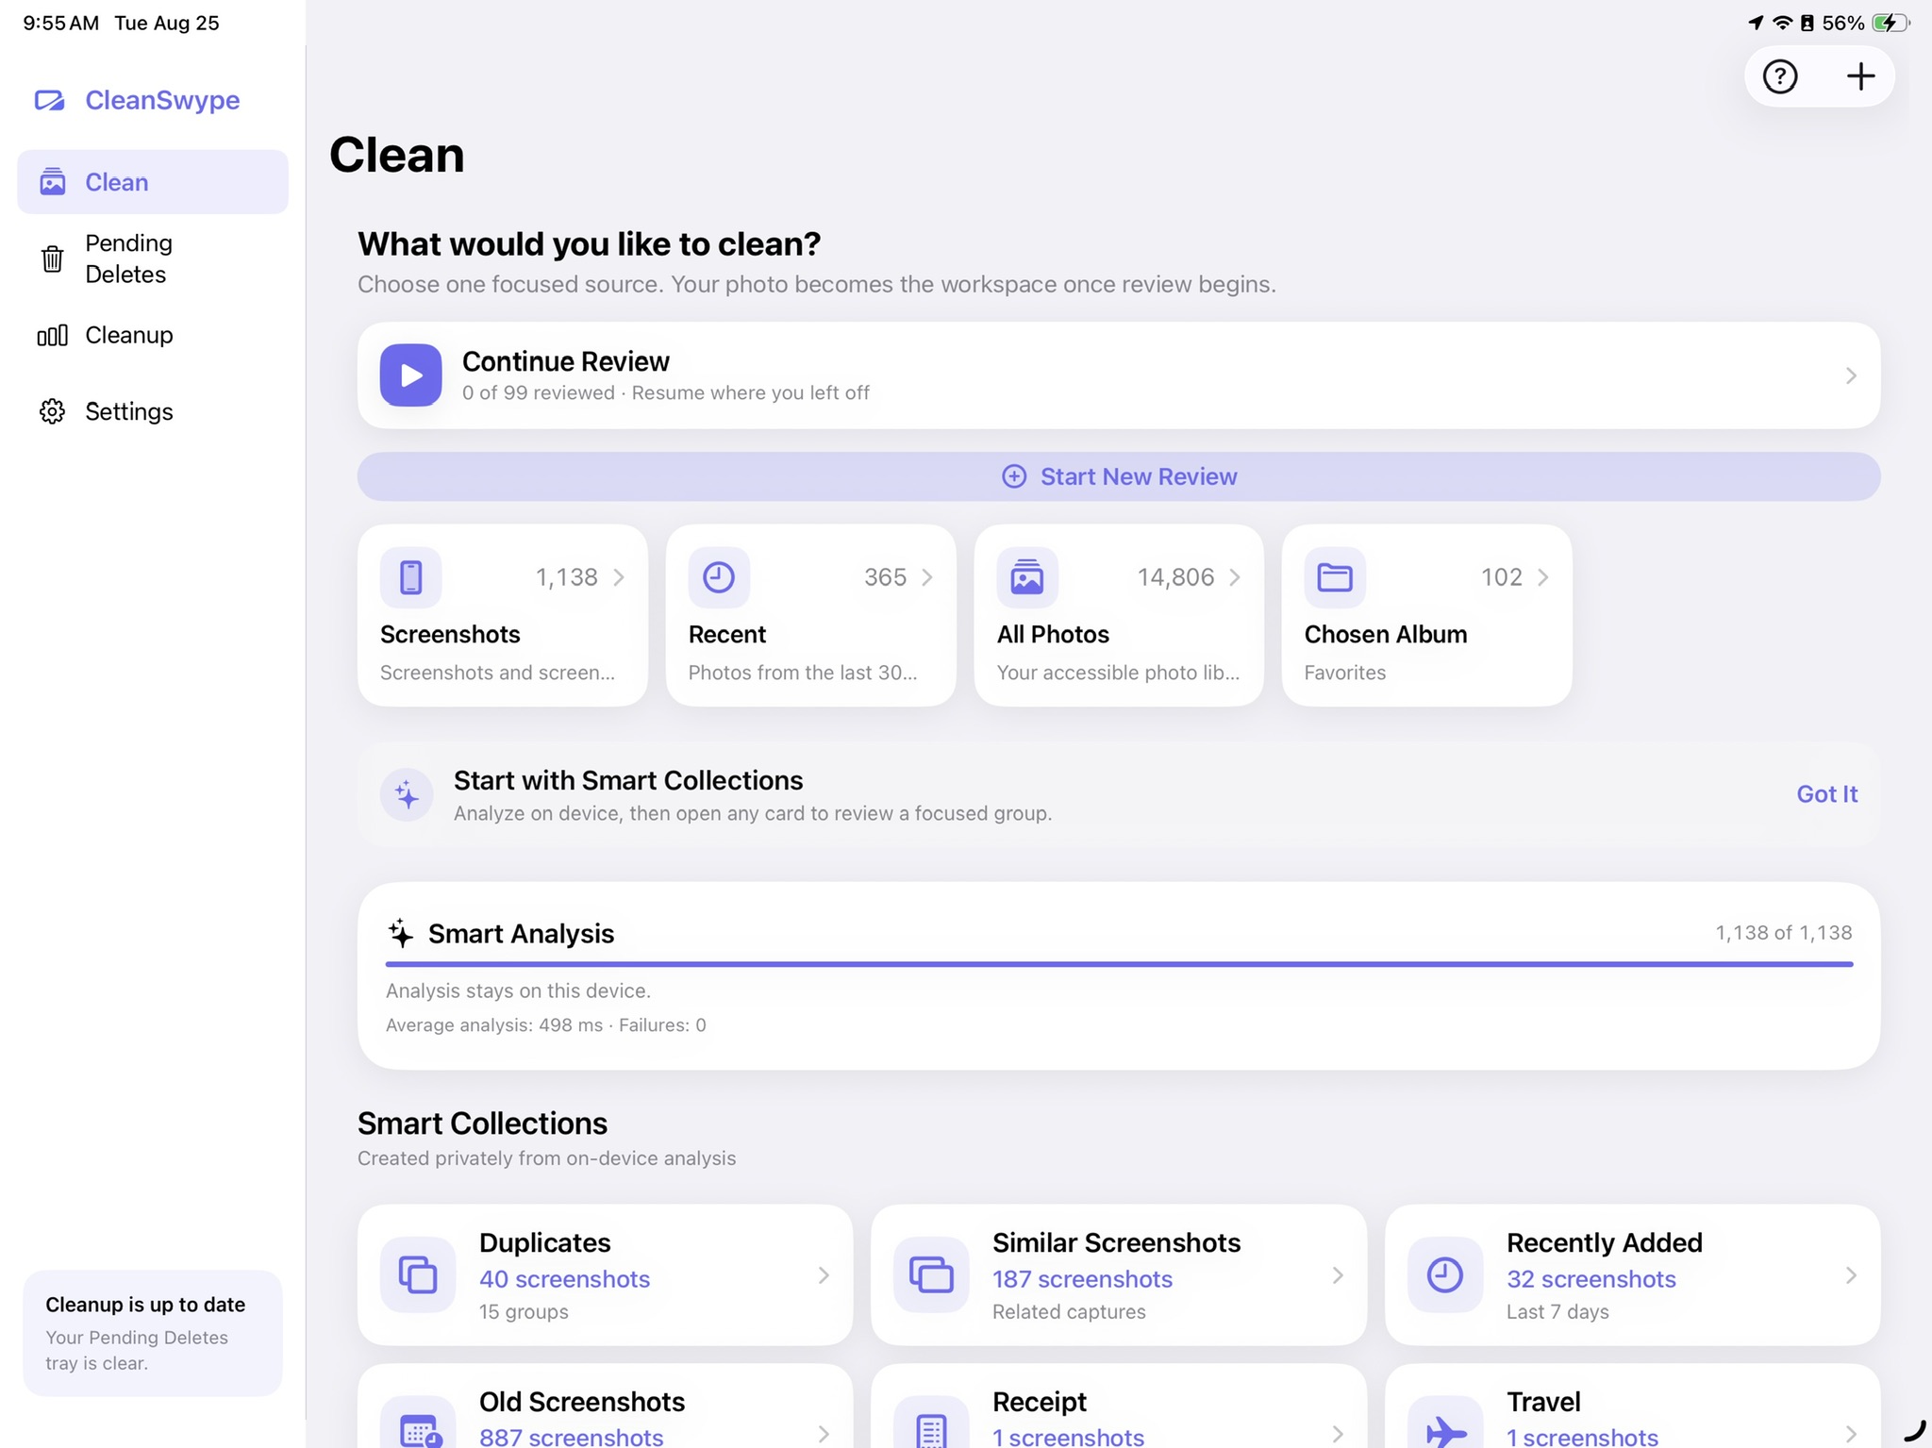Expand Recent card chevron next to 365
1932x1448 pixels.
point(927,577)
